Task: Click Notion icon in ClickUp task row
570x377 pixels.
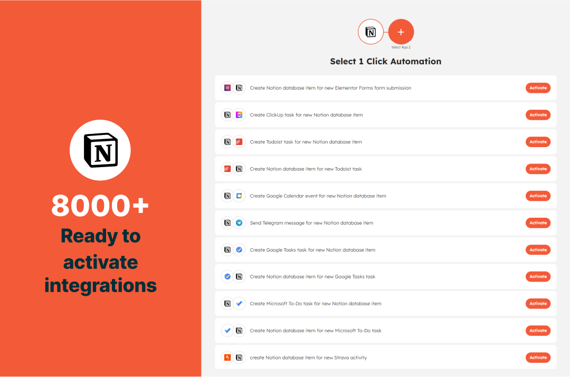Action: (x=227, y=115)
